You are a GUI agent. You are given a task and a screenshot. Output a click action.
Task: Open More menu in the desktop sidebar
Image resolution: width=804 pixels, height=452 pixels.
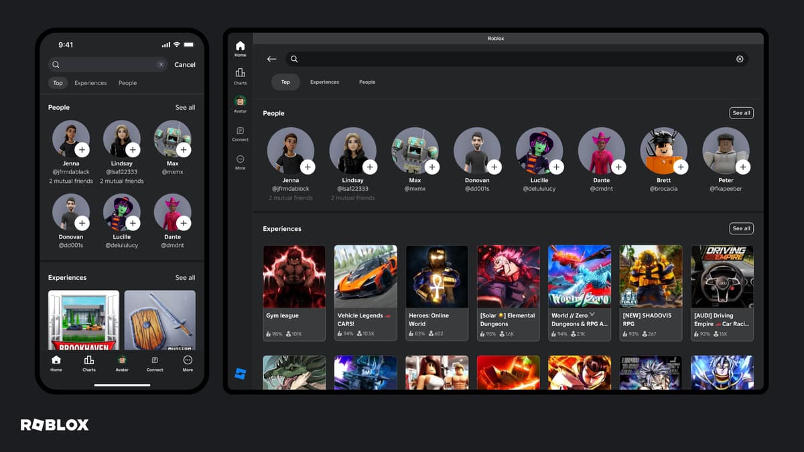click(240, 162)
